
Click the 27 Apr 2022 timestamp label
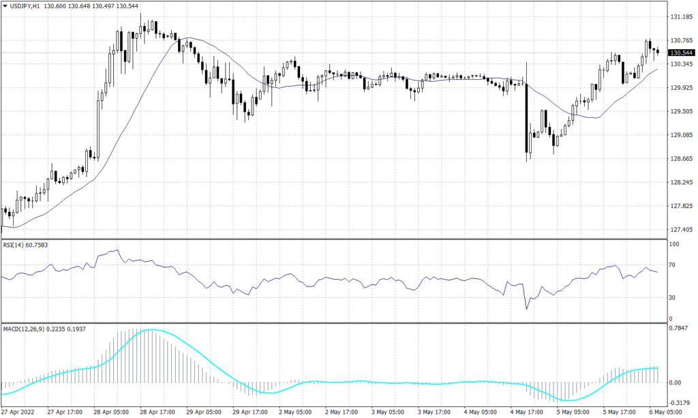click(16, 412)
